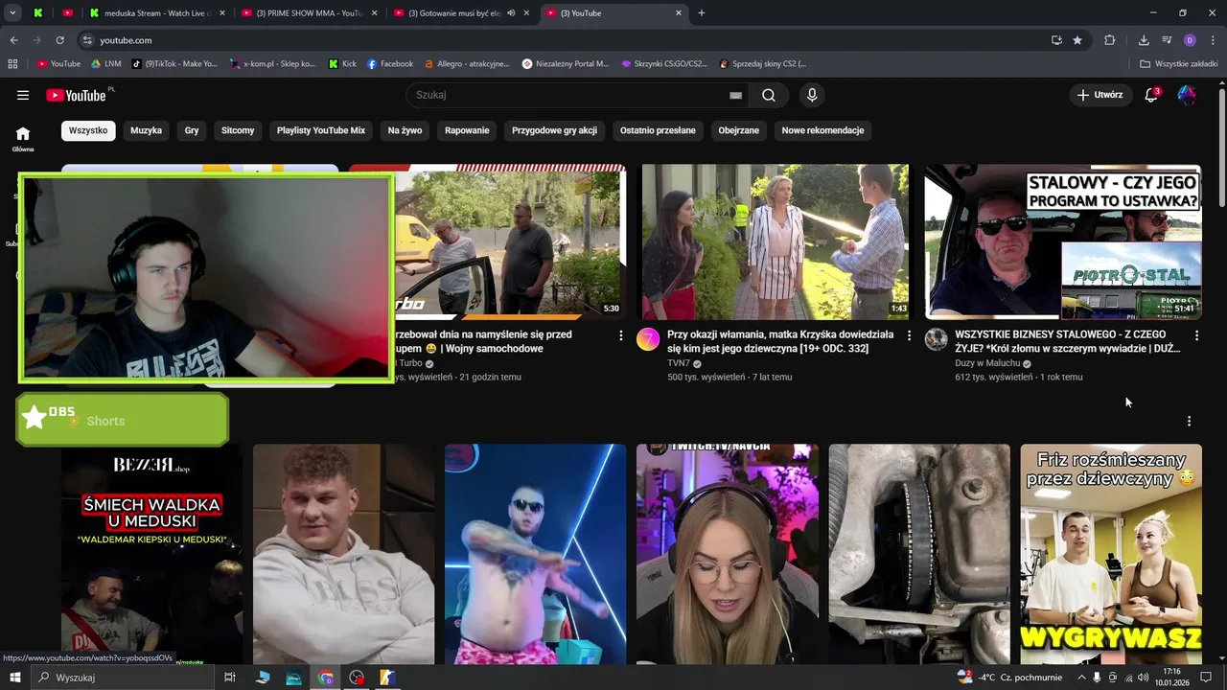Open the Friz rozśmieszany przez dziewczyny Short
The width and height of the screenshot is (1227, 690).
click(1111, 554)
